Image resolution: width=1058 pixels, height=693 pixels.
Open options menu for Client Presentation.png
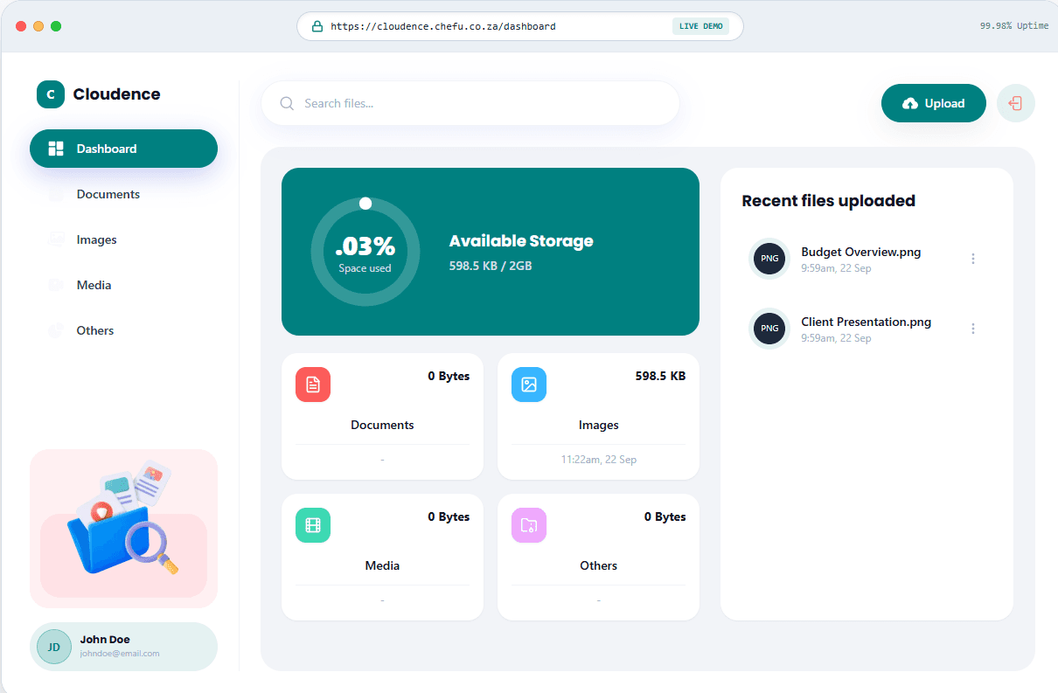[973, 329]
